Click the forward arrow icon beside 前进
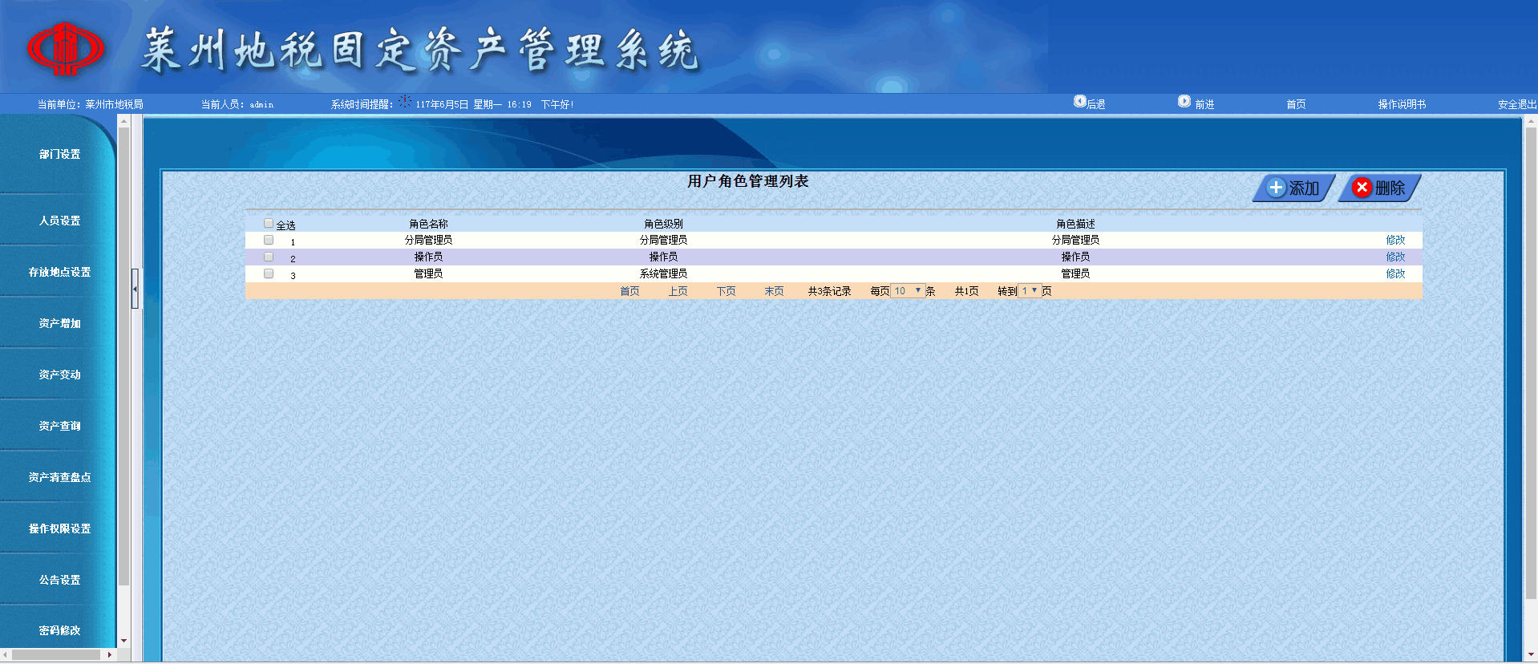 coord(1184,101)
